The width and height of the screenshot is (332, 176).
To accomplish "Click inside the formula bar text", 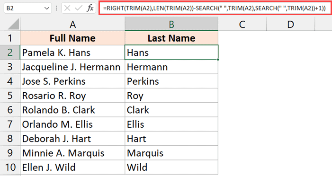I will click(215, 8).
